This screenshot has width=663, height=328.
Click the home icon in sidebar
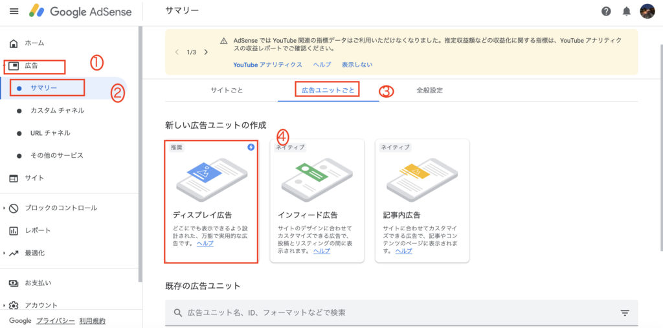14,43
